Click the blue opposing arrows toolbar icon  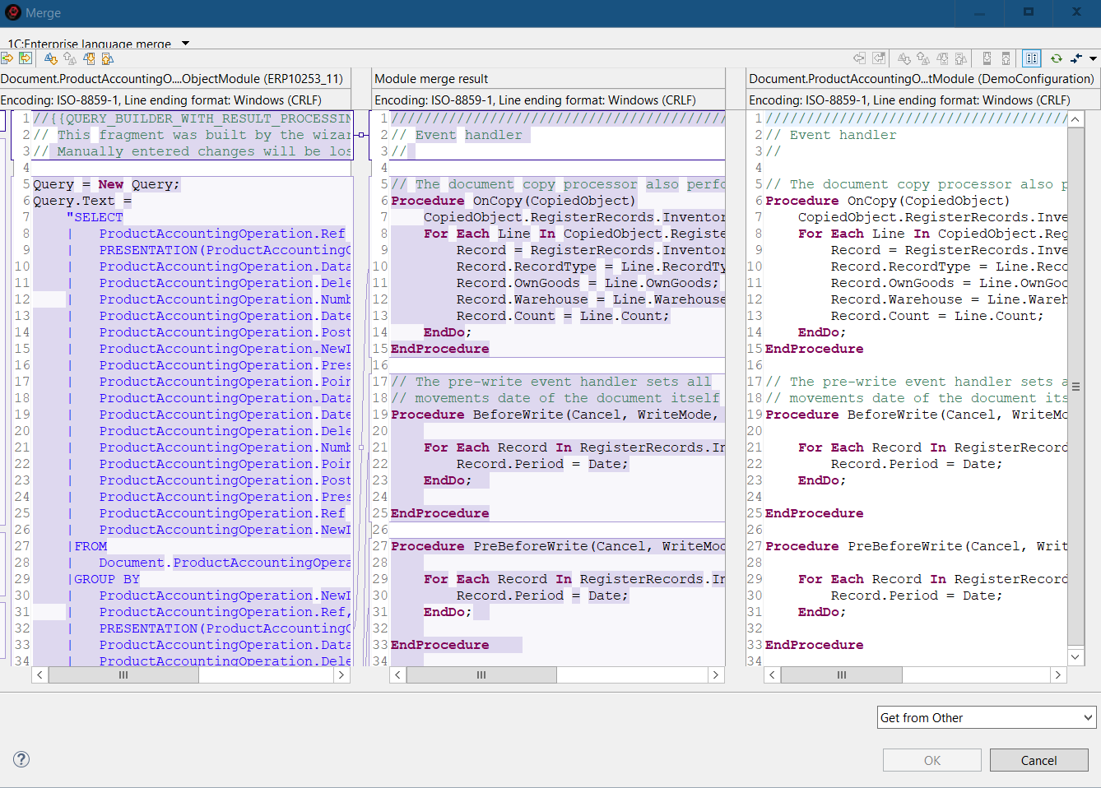pyautogui.click(x=1076, y=58)
